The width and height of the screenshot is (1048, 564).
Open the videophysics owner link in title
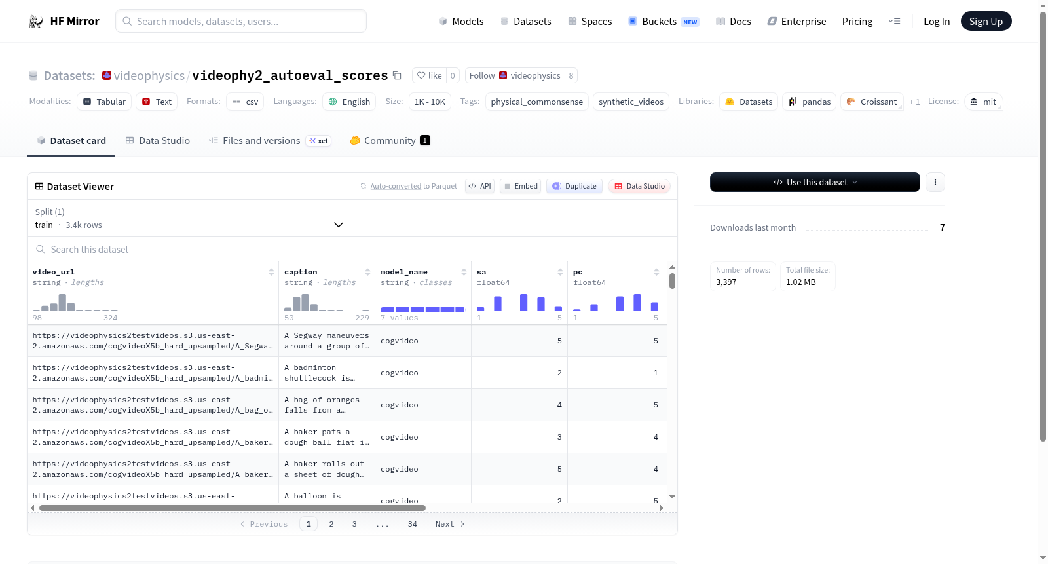[x=149, y=75]
